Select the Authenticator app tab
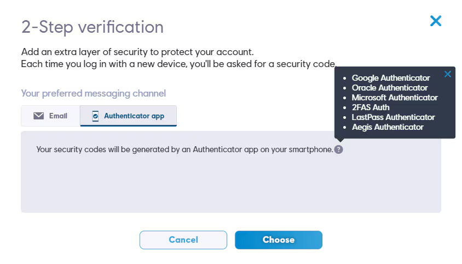 pos(129,116)
